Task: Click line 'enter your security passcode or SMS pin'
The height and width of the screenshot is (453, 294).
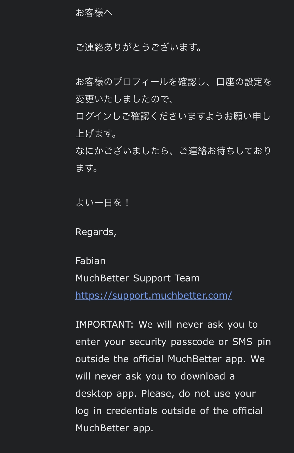Action: (173, 342)
